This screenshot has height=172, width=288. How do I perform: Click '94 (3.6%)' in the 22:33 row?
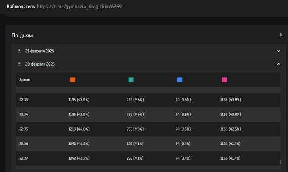pyautogui.click(x=183, y=100)
